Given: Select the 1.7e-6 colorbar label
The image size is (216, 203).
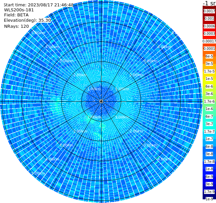Looking at the screenshot, I should pos(209,101).
